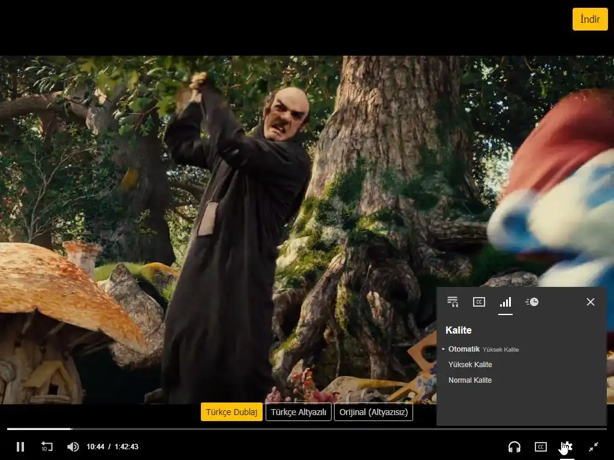Click the 10:44 elapsed time display

(x=95, y=447)
